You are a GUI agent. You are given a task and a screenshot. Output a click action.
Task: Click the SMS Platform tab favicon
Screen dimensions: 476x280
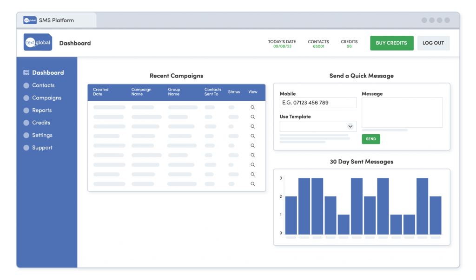[30, 20]
